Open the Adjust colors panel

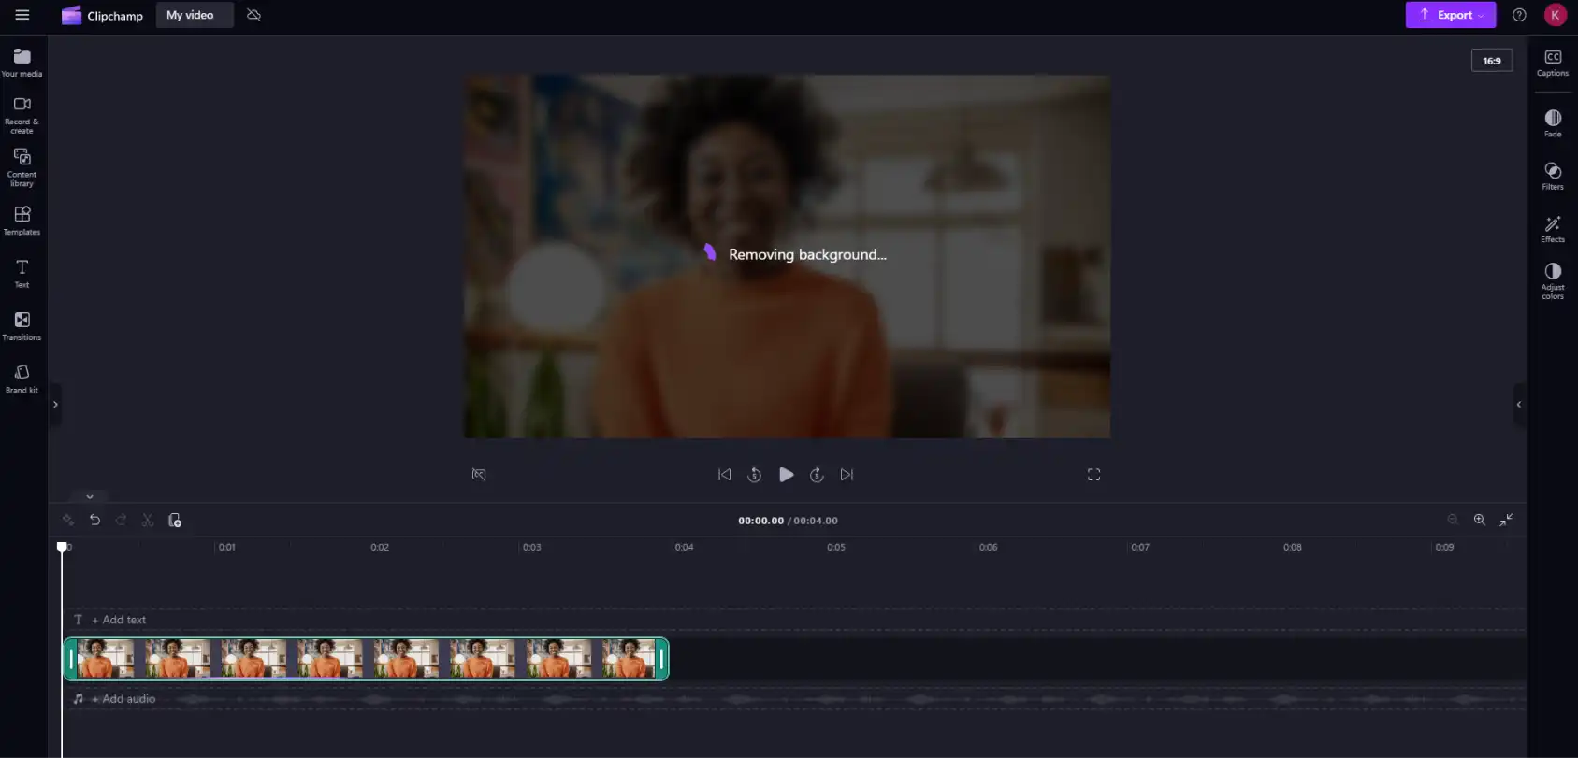tap(1553, 280)
